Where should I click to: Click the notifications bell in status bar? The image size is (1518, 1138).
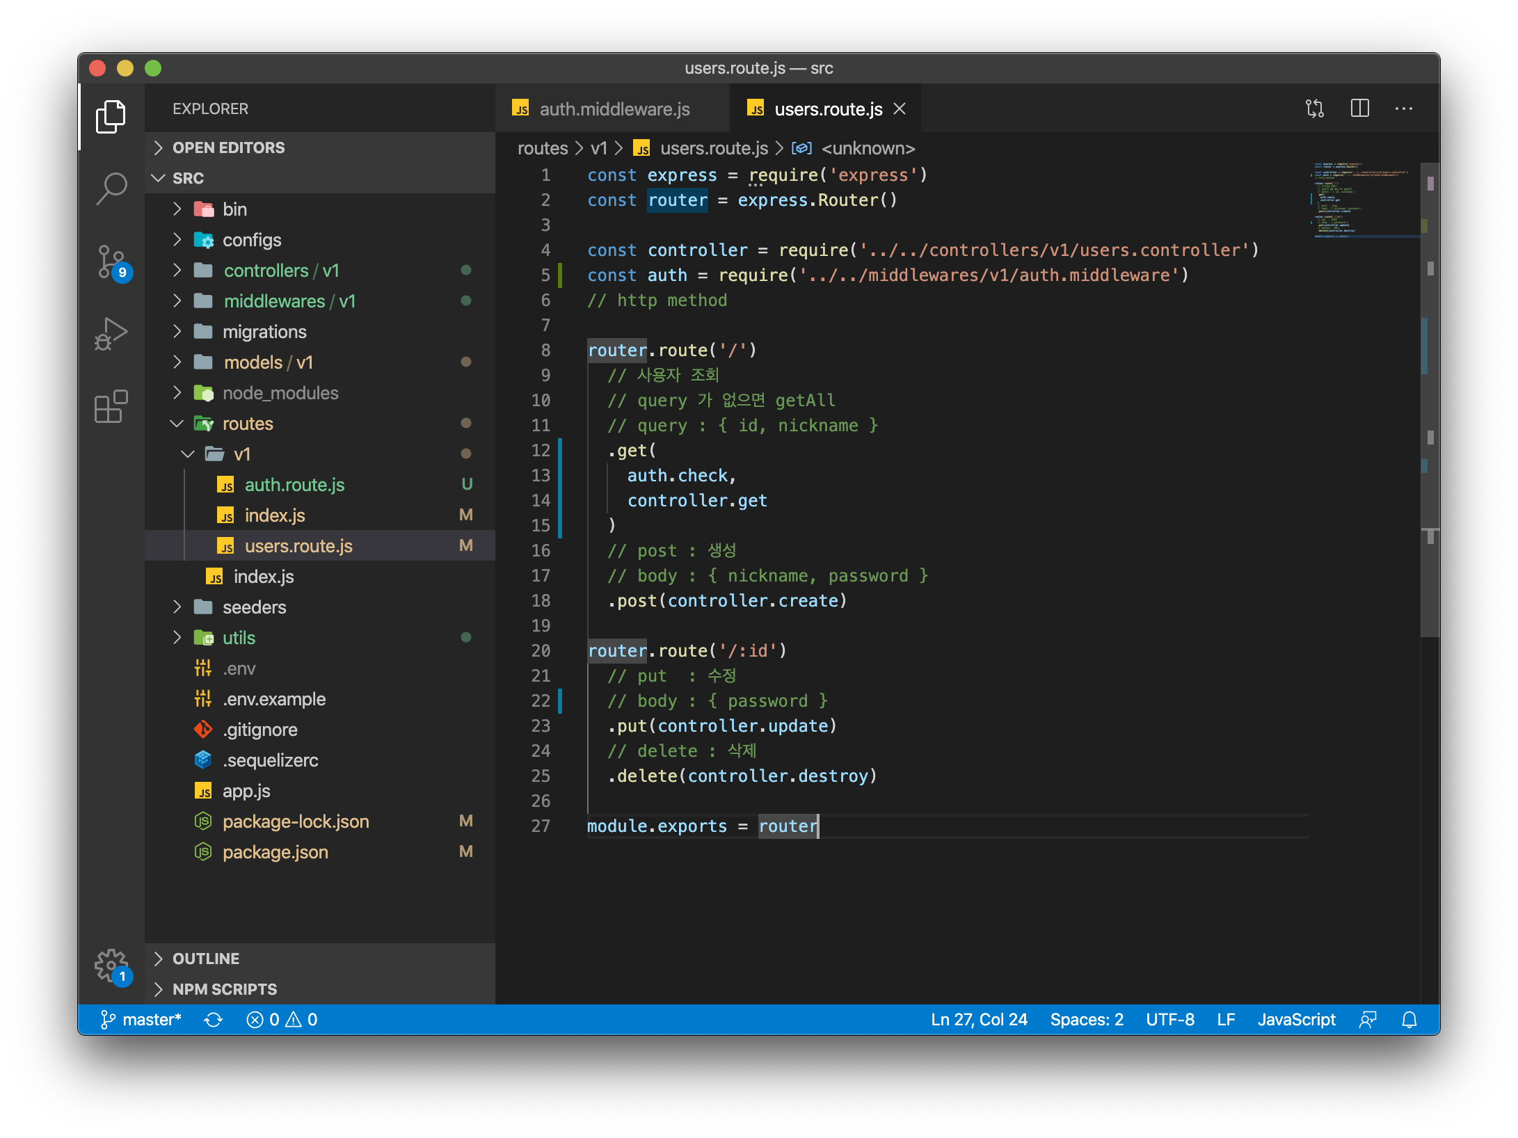coord(1409,1020)
